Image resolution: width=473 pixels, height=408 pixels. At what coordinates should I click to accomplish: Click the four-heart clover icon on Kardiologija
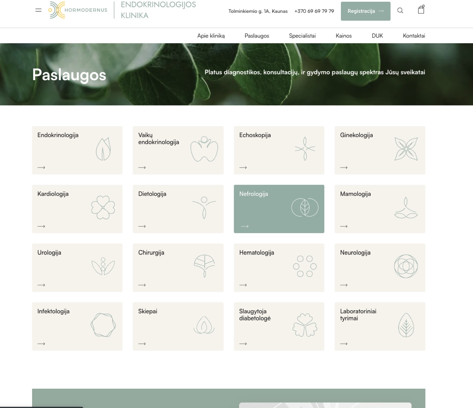coord(103,207)
